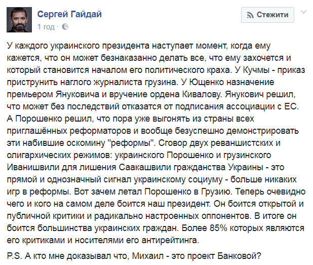The height and width of the screenshot is (265, 313).
Task: Click the globe public-audience icon
Action: [65, 26]
